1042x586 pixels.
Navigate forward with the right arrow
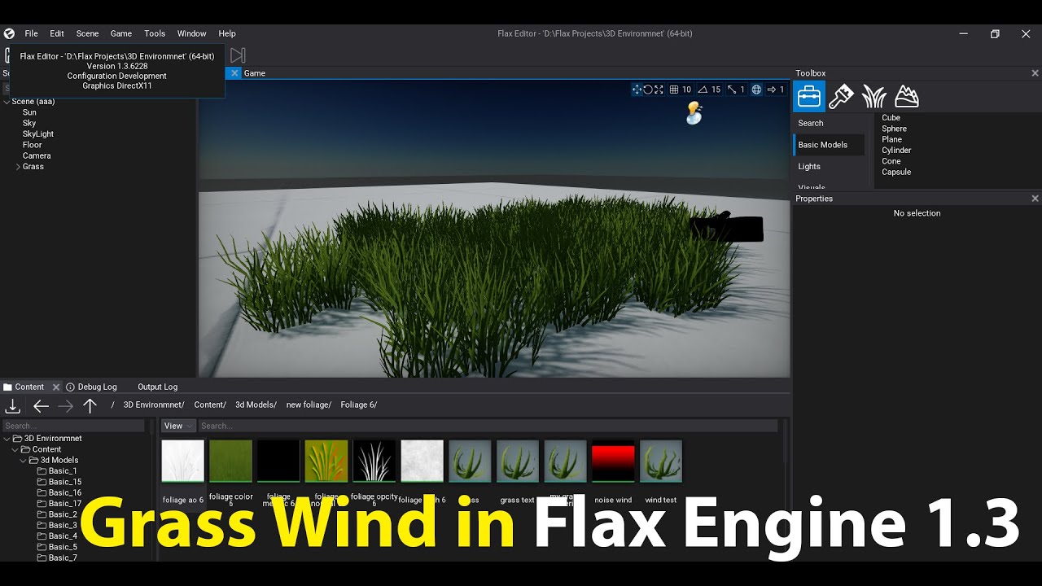tap(66, 405)
